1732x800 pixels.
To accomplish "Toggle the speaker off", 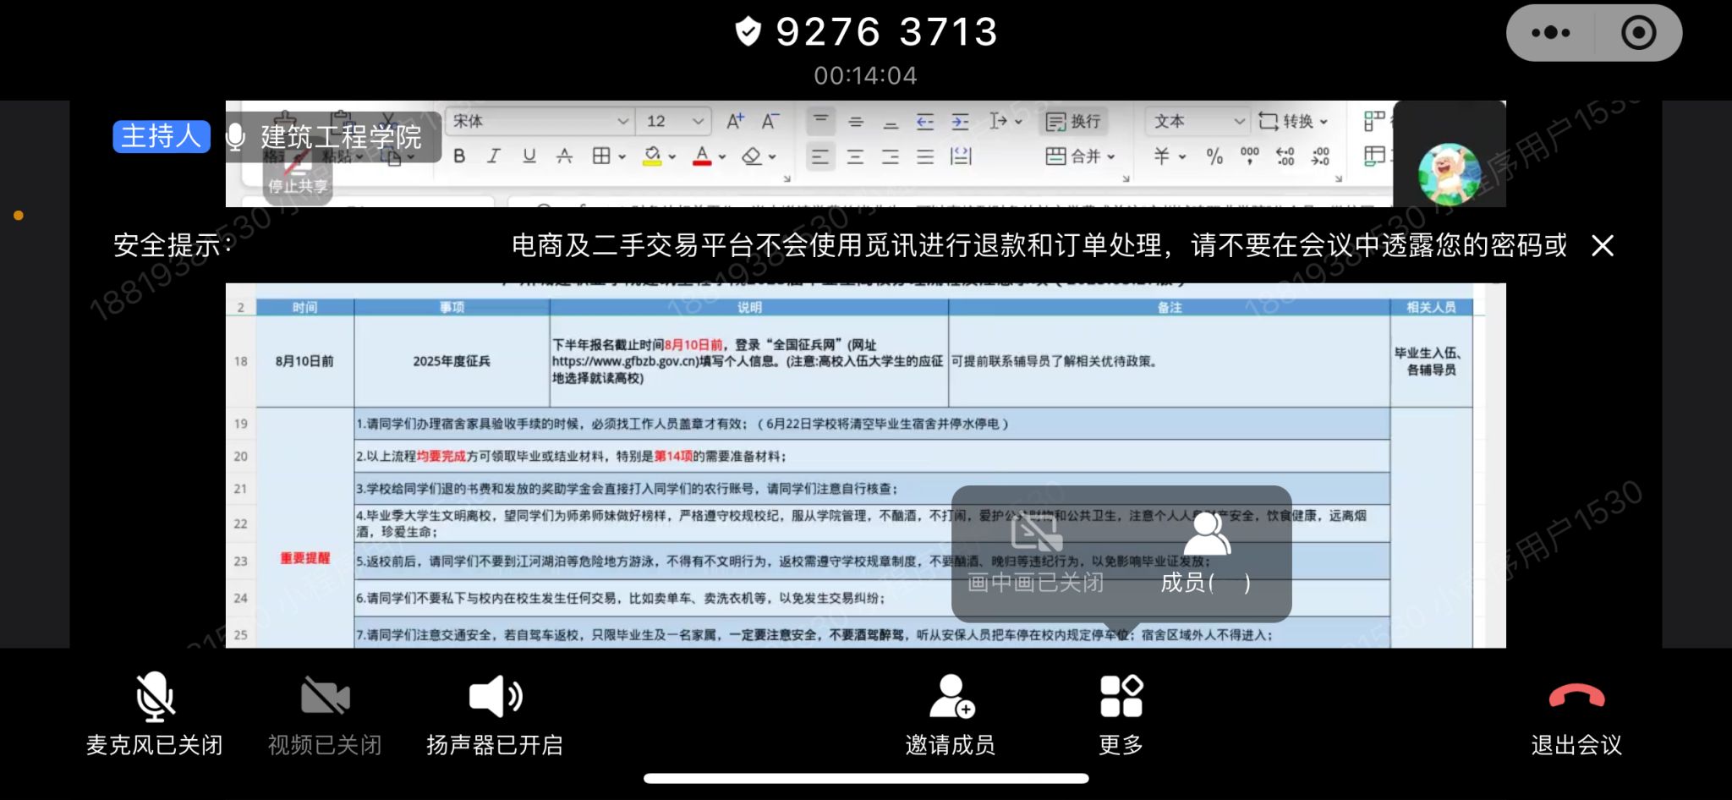I will click(x=495, y=698).
